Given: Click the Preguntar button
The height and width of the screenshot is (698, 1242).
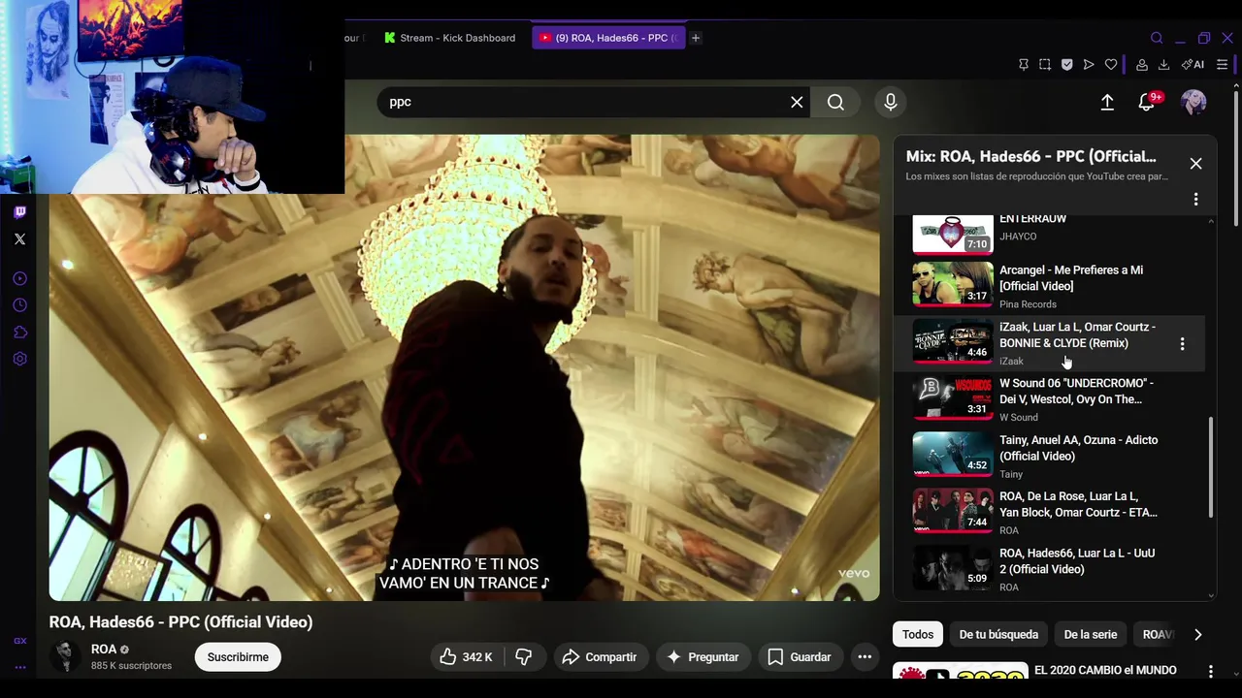Looking at the screenshot, I should pyautogui.click(x=703, y=657).
